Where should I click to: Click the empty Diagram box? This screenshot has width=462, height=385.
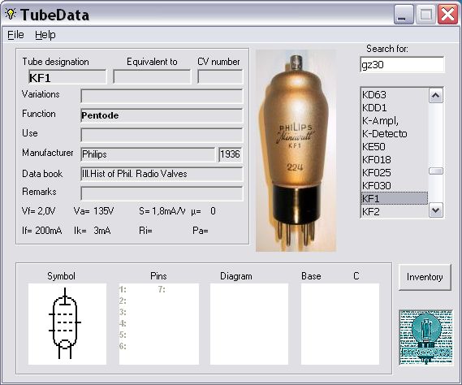pos(249,324)
